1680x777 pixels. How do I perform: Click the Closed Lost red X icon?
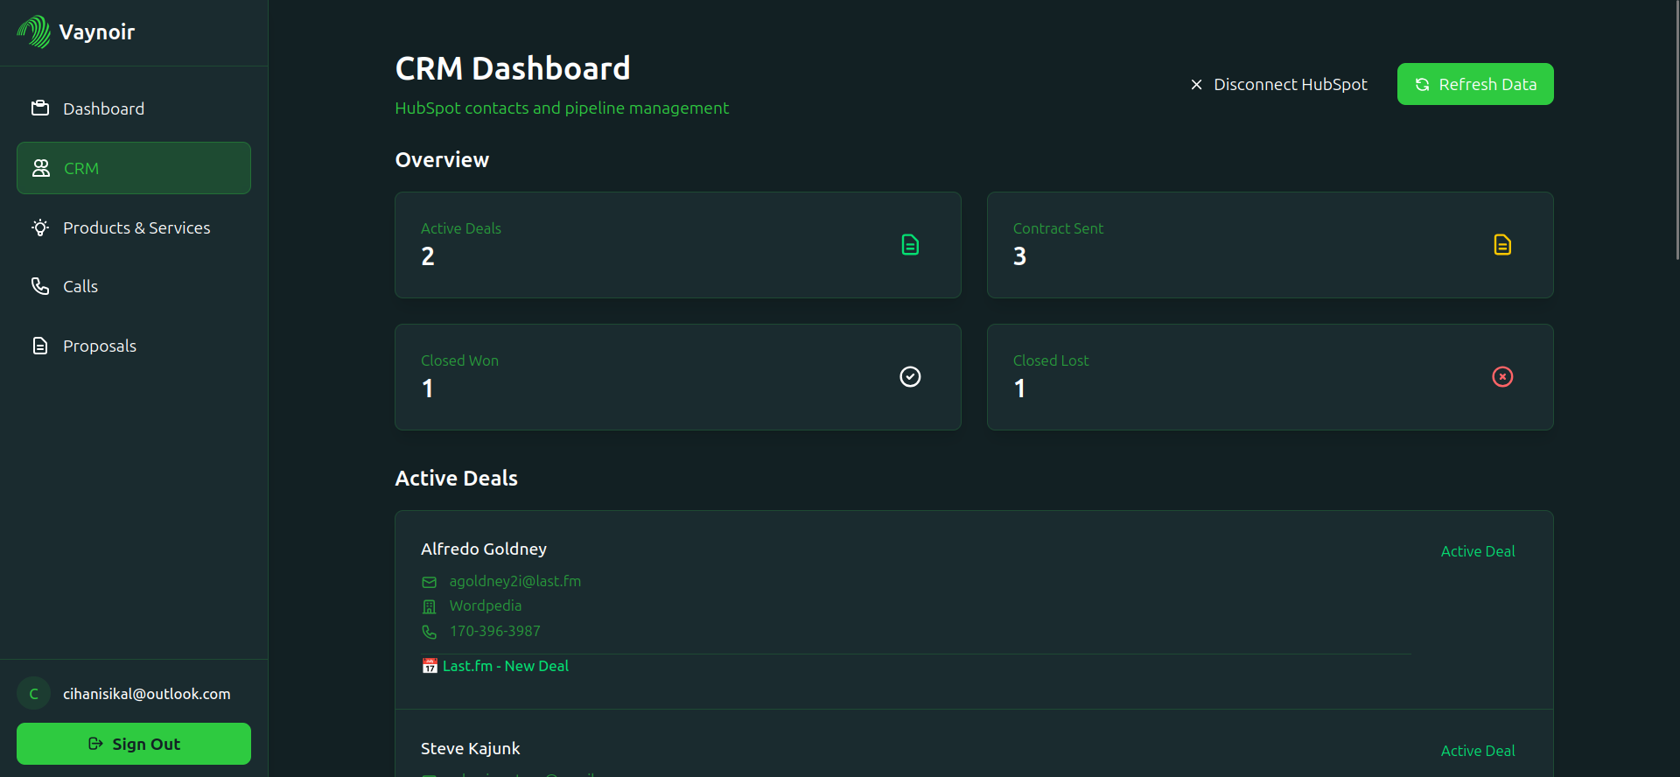coord(1502,376)
